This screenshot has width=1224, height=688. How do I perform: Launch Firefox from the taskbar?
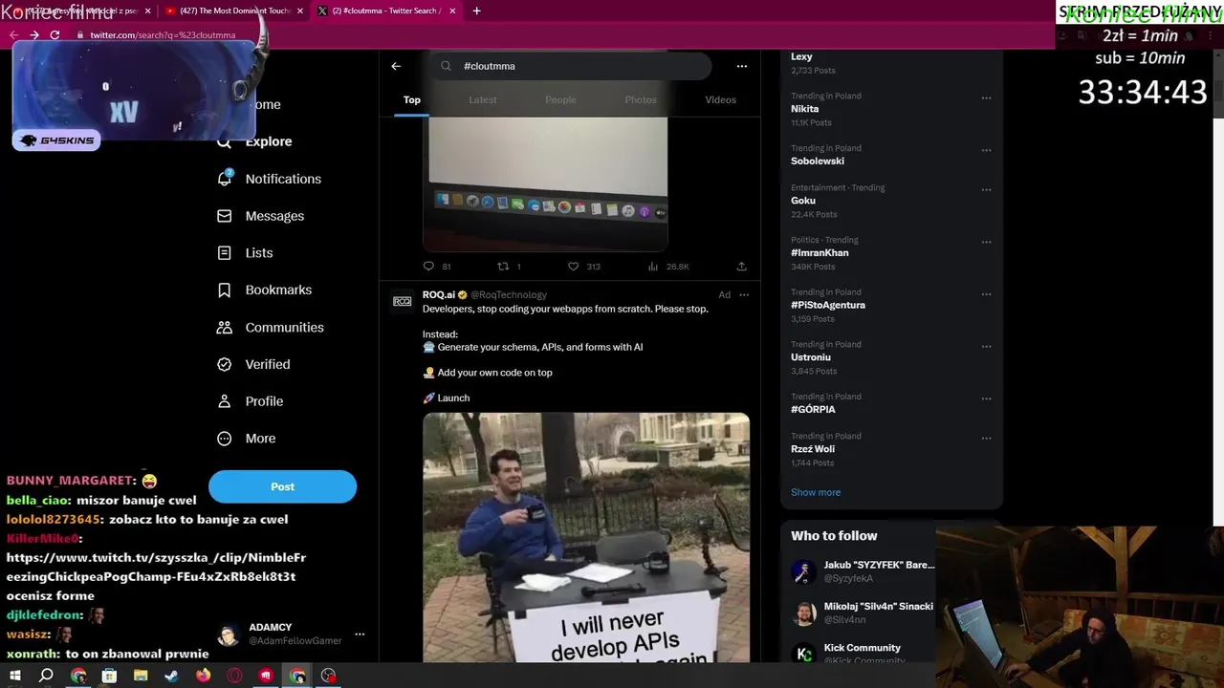click(203, 676)
